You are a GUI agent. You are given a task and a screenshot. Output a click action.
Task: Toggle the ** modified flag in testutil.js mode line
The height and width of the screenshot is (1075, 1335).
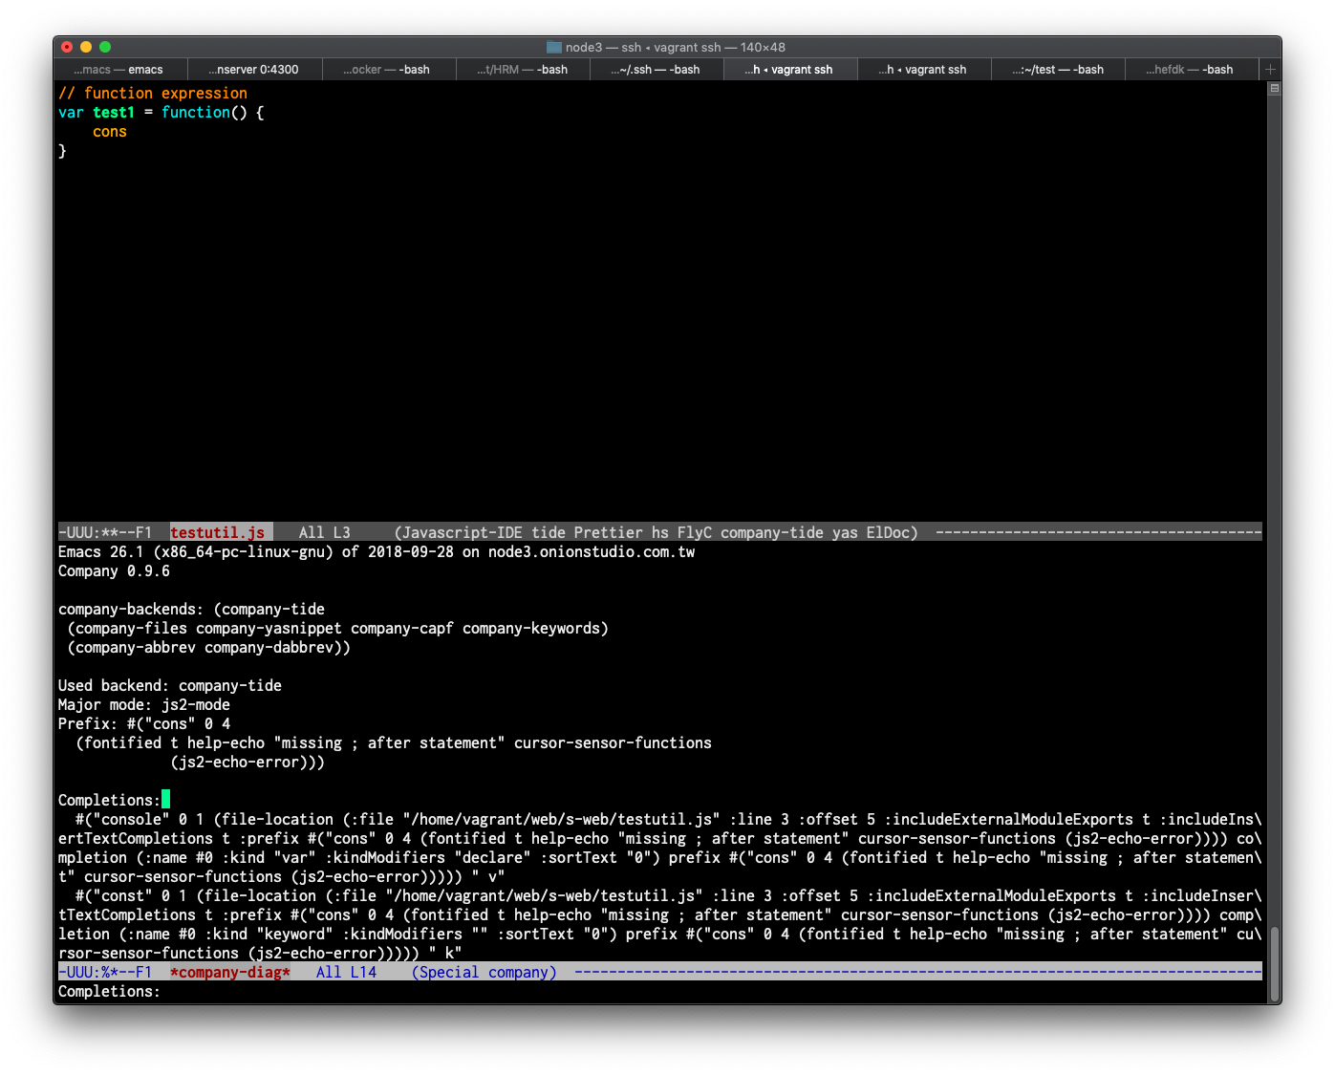pos(108,532)
